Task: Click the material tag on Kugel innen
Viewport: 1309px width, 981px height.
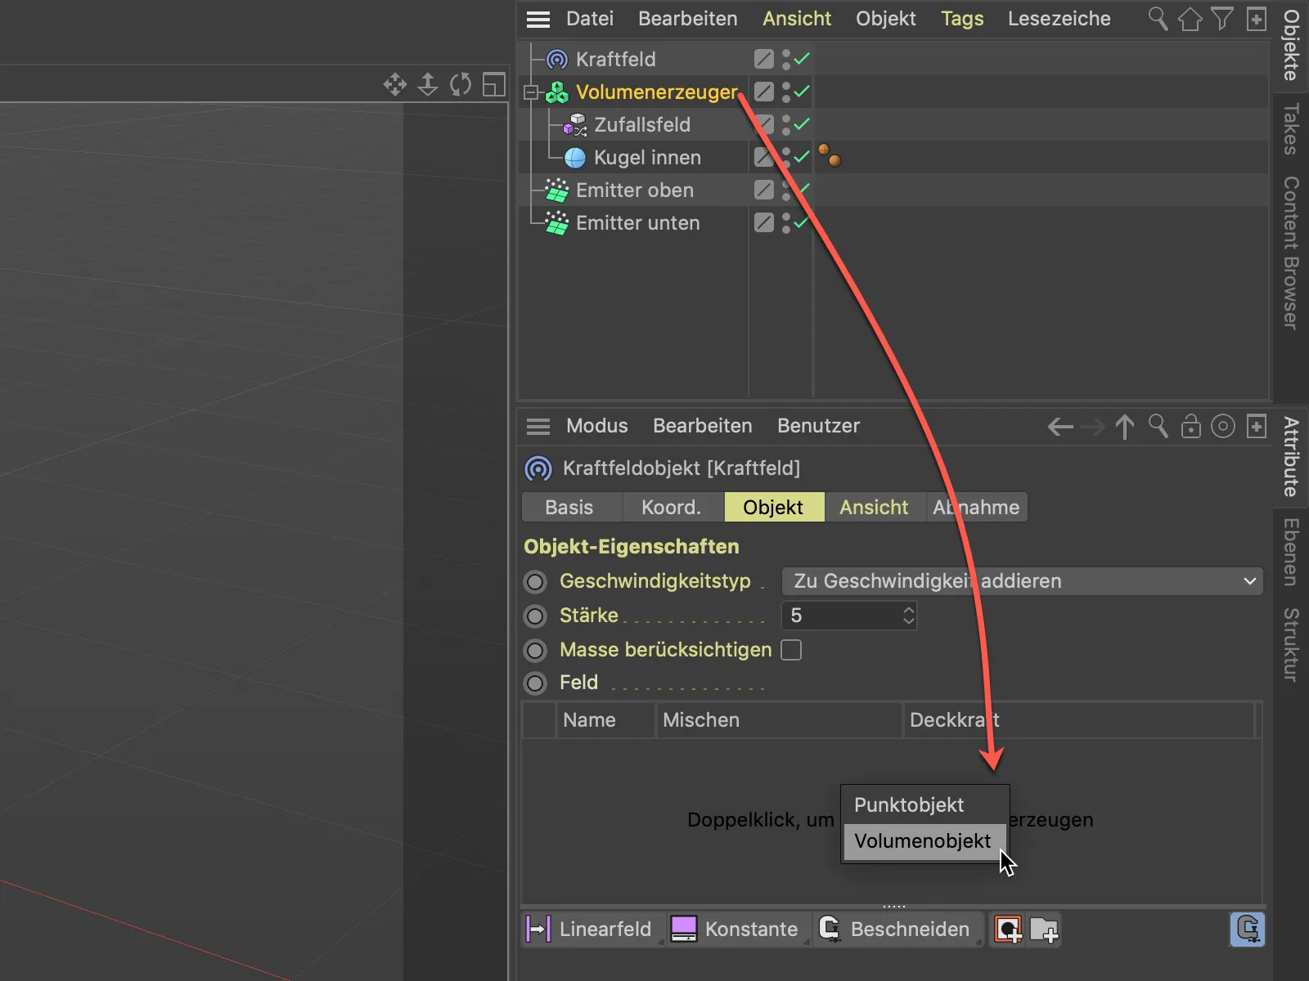Action: pyautogui.click(x=830, y=155)
